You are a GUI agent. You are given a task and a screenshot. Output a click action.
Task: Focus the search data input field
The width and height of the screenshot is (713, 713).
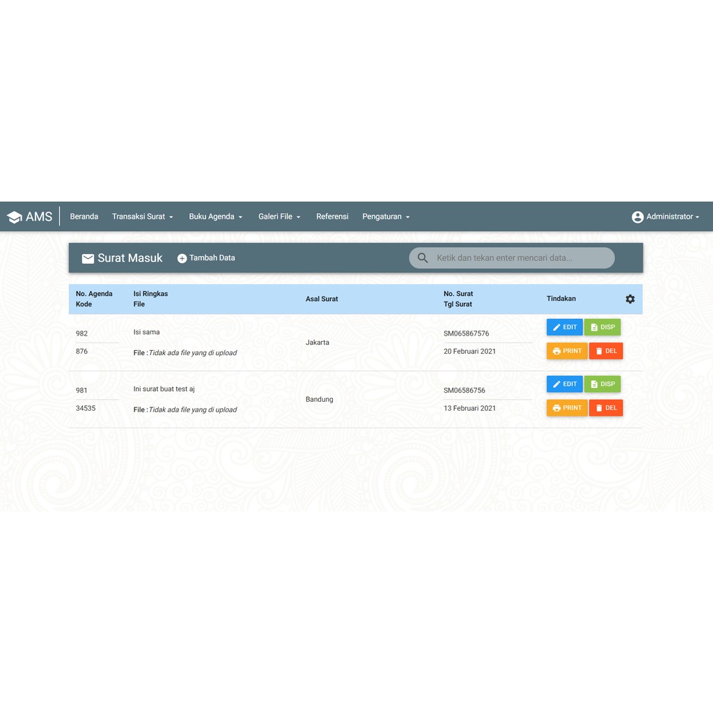coord(512,258)
